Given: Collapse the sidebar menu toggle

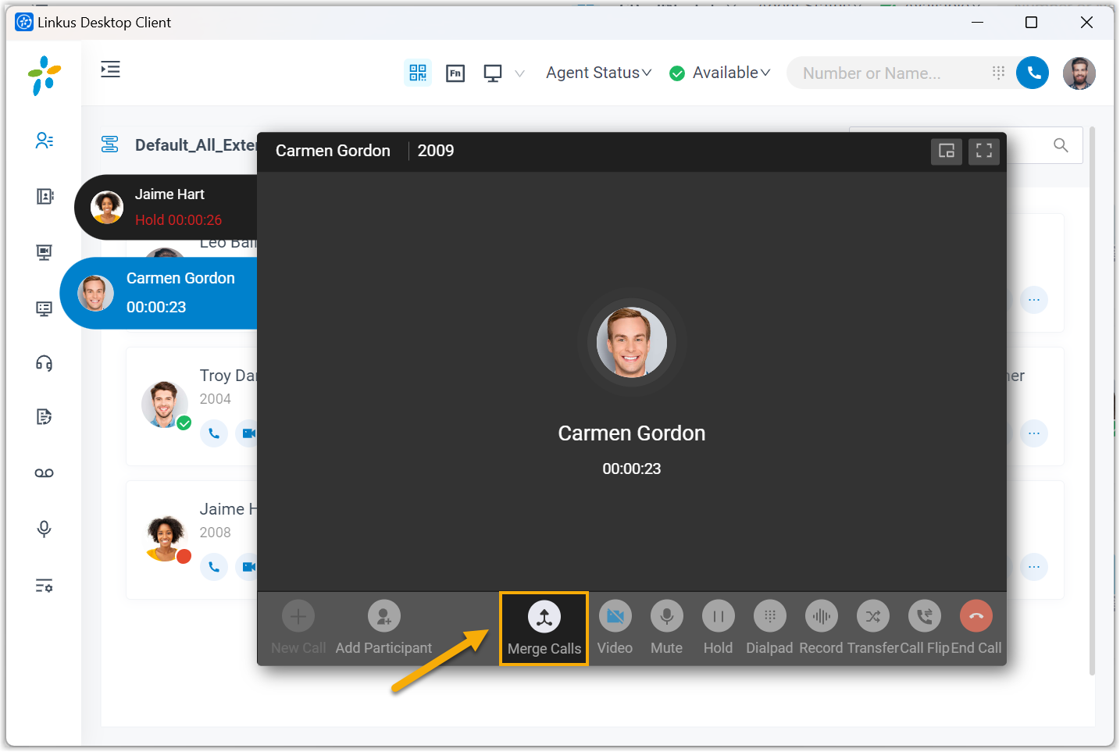Looking at the screenshot, I should (x=110, y=69).
